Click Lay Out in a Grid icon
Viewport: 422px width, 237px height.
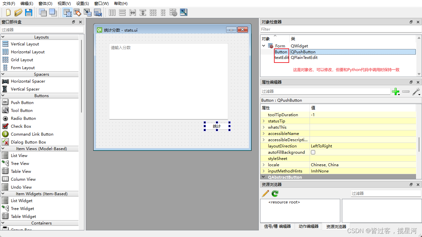coord(153,13)
